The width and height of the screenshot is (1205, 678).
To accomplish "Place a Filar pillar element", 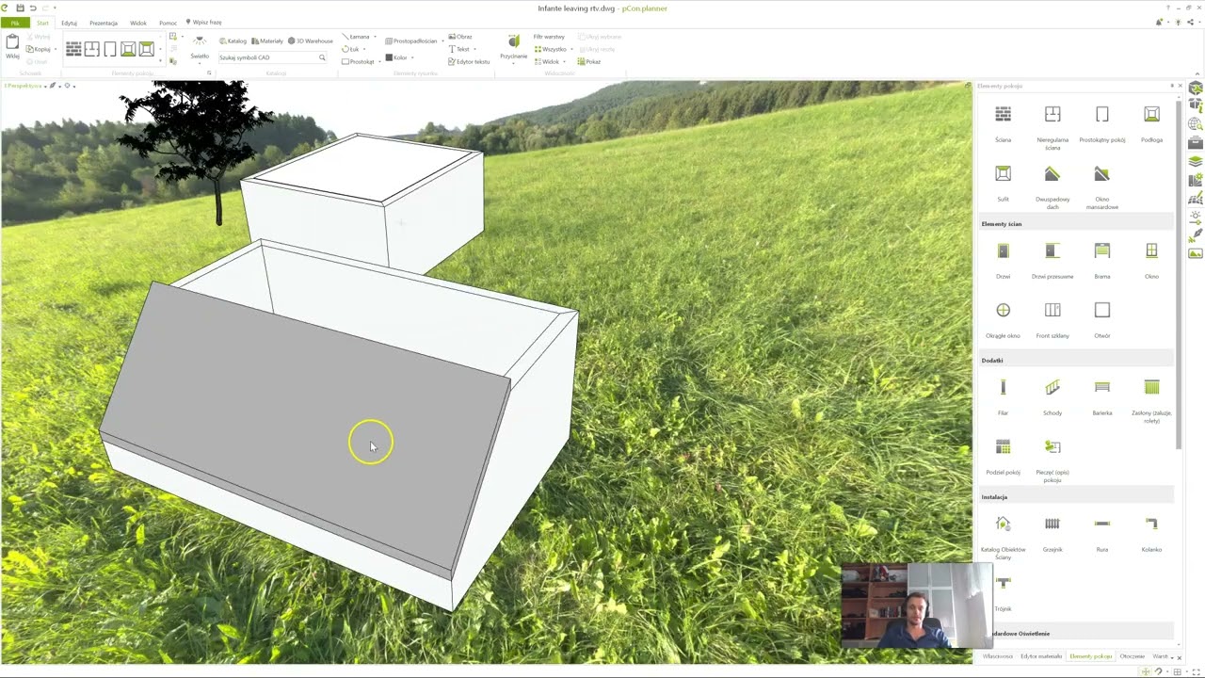I will (1003, 395).
